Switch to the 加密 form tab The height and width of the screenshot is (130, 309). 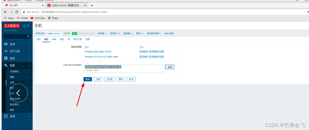tap(88, 39)
